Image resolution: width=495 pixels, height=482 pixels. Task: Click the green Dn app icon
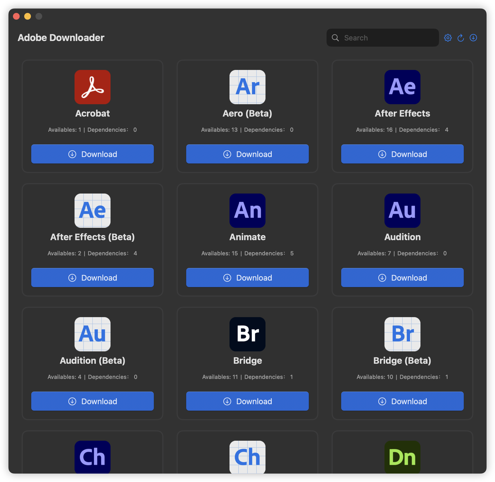[x=402, y=457]
